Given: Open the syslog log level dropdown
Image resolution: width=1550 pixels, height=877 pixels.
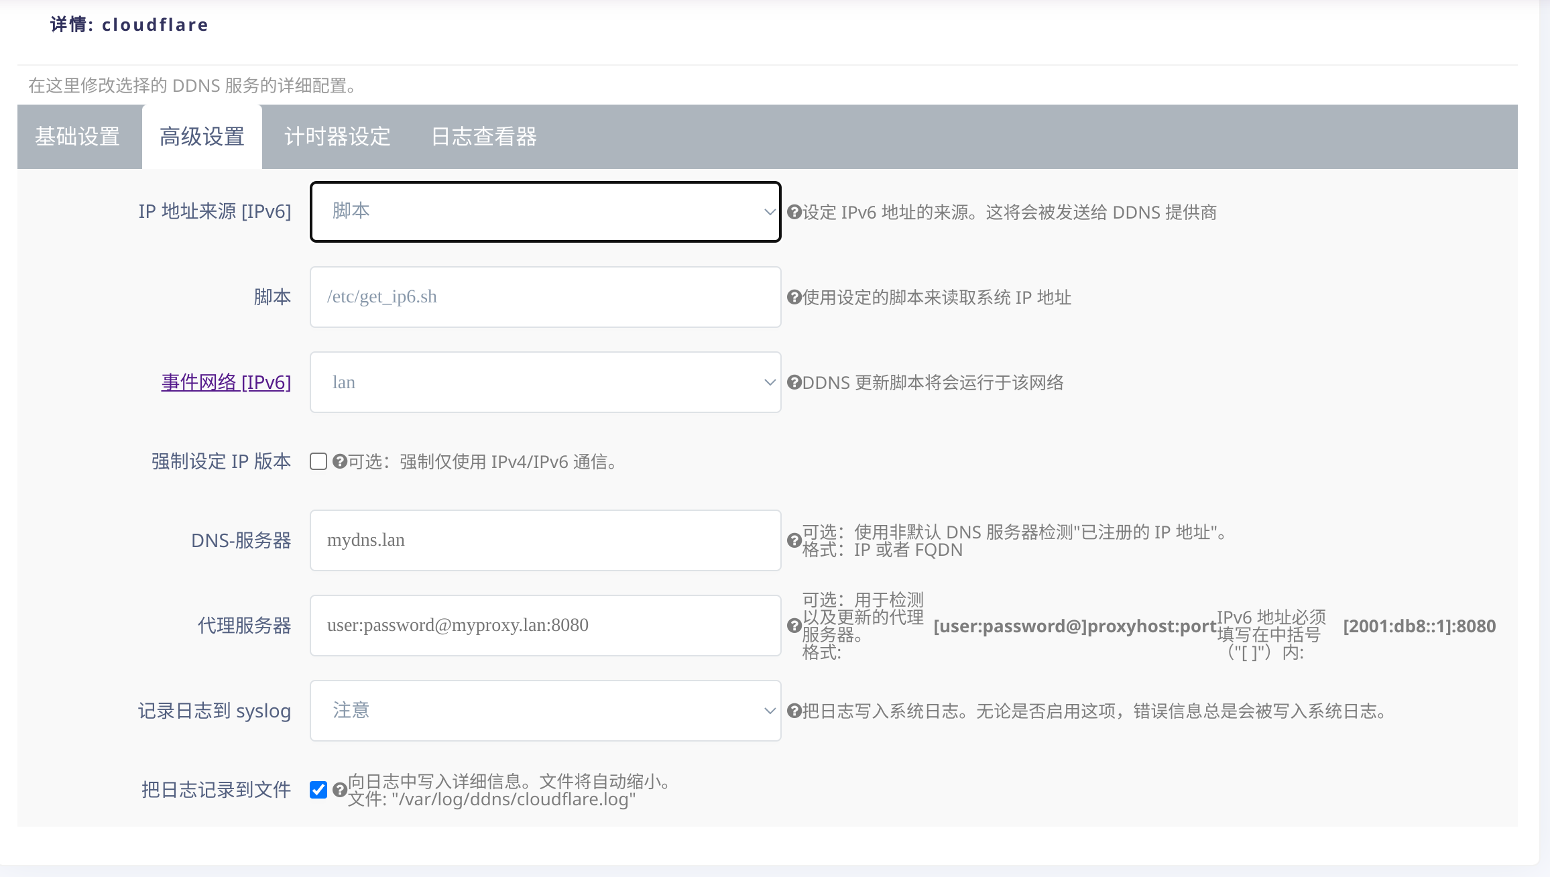Looking at the screenshot, I should point(545,711).
